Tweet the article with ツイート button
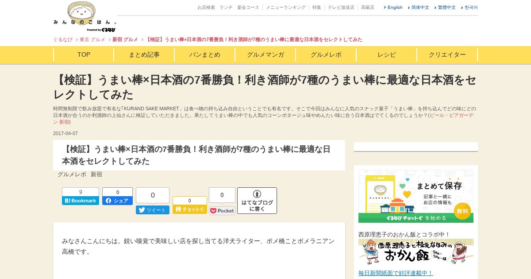531x279 pixels. (153, 210)
